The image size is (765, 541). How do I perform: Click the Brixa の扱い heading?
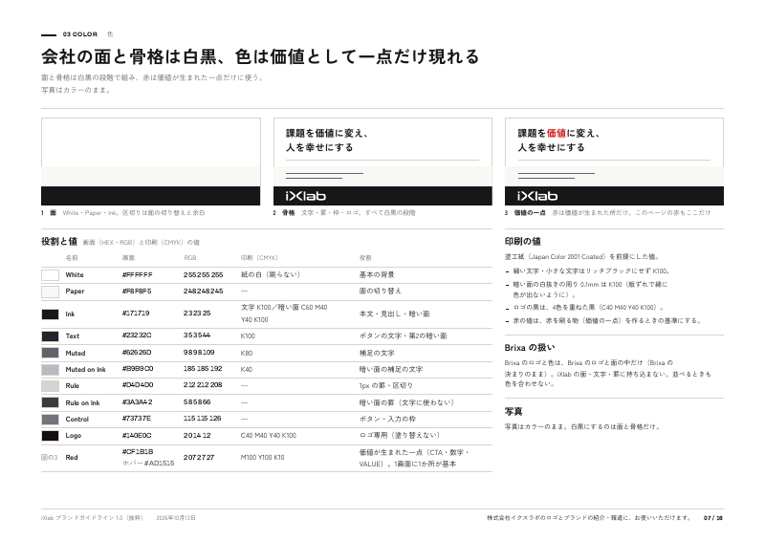pos(530,348)
